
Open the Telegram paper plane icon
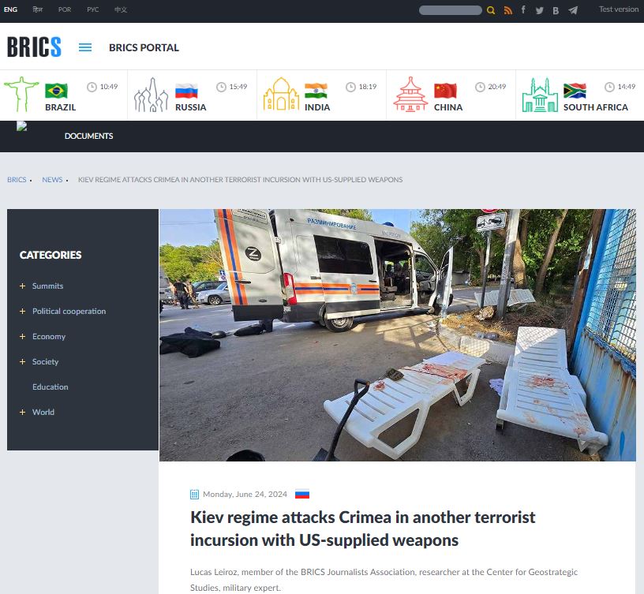573,10
